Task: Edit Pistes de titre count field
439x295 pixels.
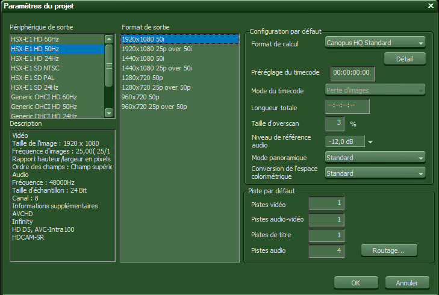Action: [x=326, y=235]
